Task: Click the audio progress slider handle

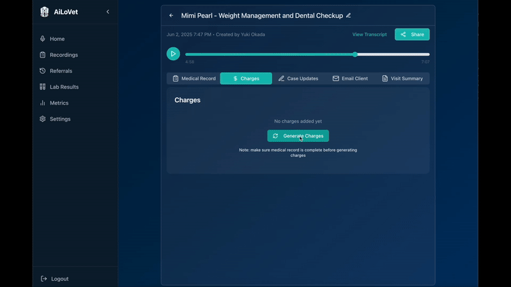Action: pos(355,54)
